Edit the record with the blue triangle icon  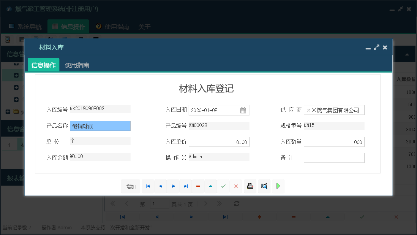tap(211, 186)
